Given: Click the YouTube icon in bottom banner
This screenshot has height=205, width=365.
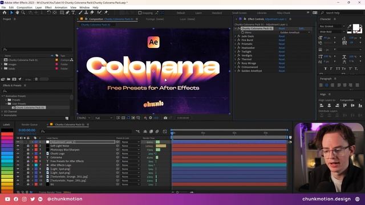Looking at the screenshot, I should [x=7, y=199].
